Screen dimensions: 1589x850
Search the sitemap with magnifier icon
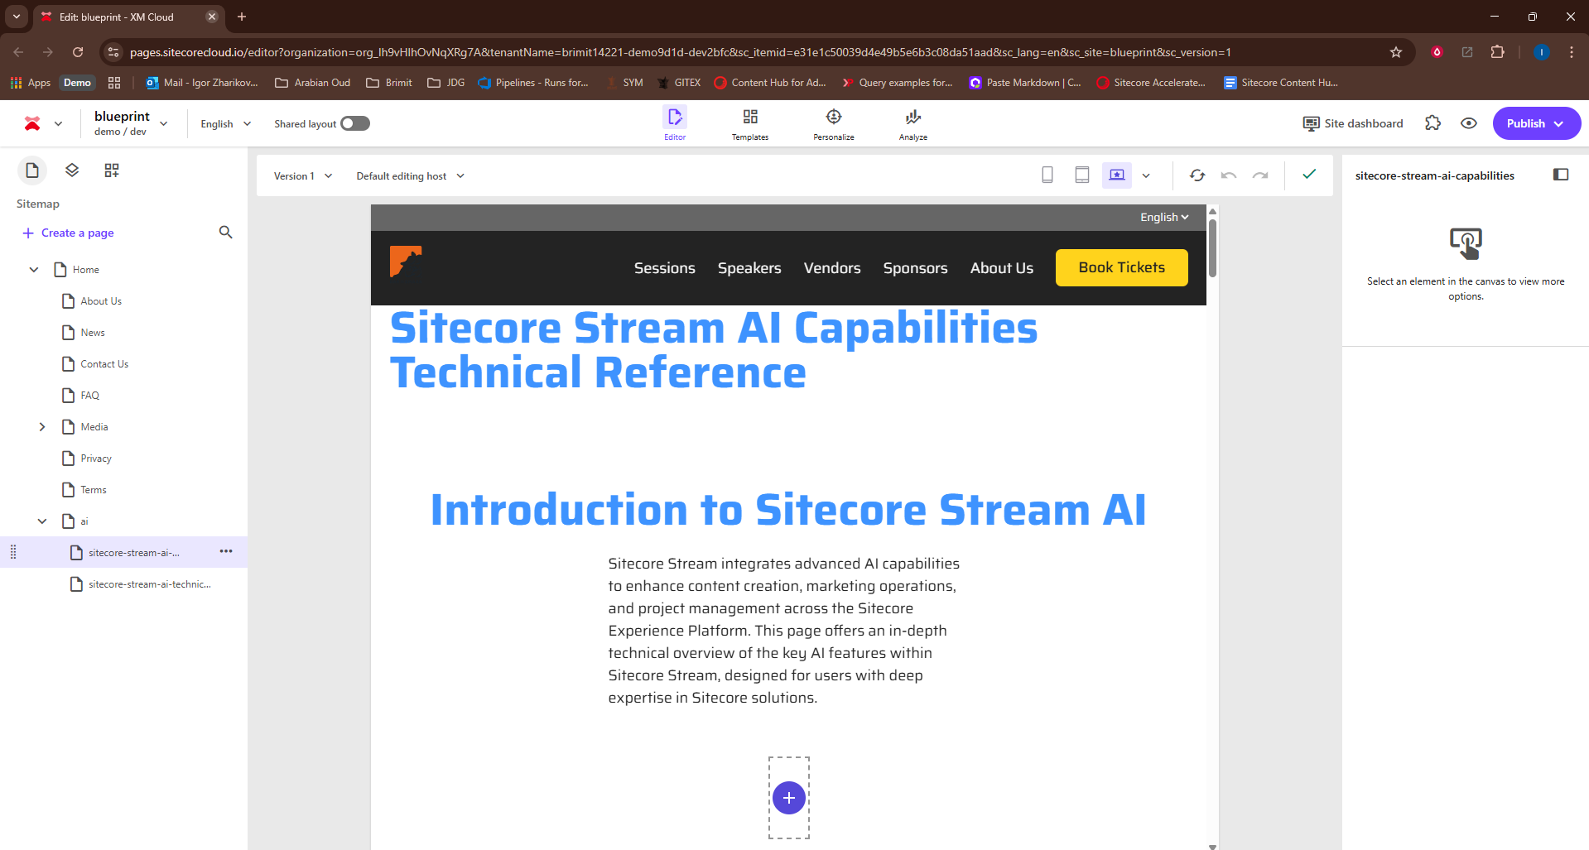tap(225, 233)
